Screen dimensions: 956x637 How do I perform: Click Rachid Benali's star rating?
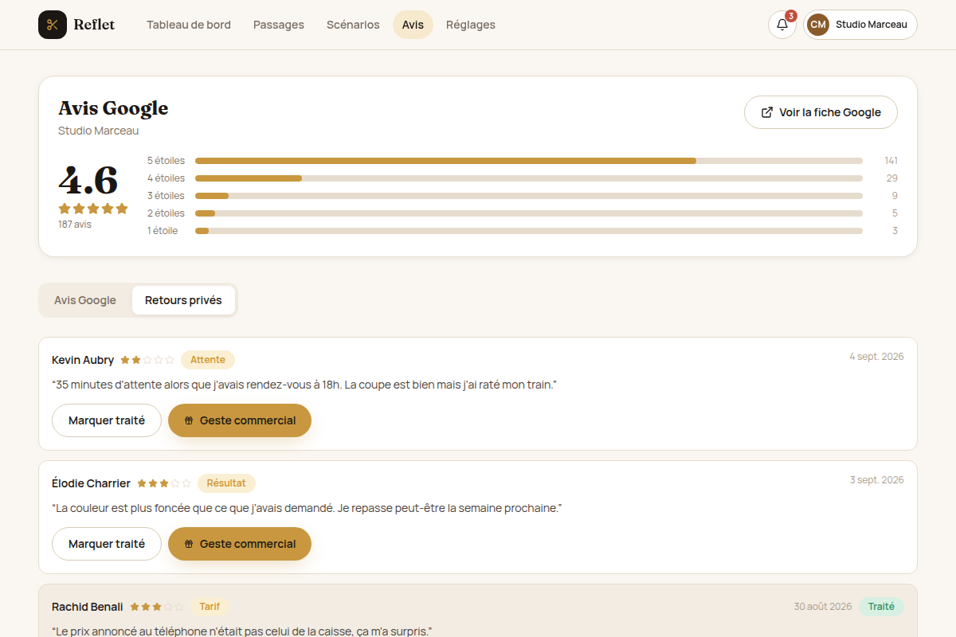tap(157, 607)
